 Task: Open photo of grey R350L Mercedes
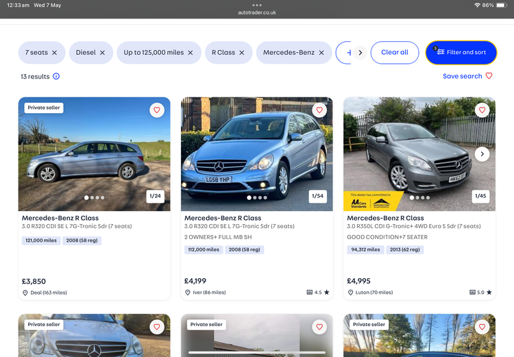(419, 153)
